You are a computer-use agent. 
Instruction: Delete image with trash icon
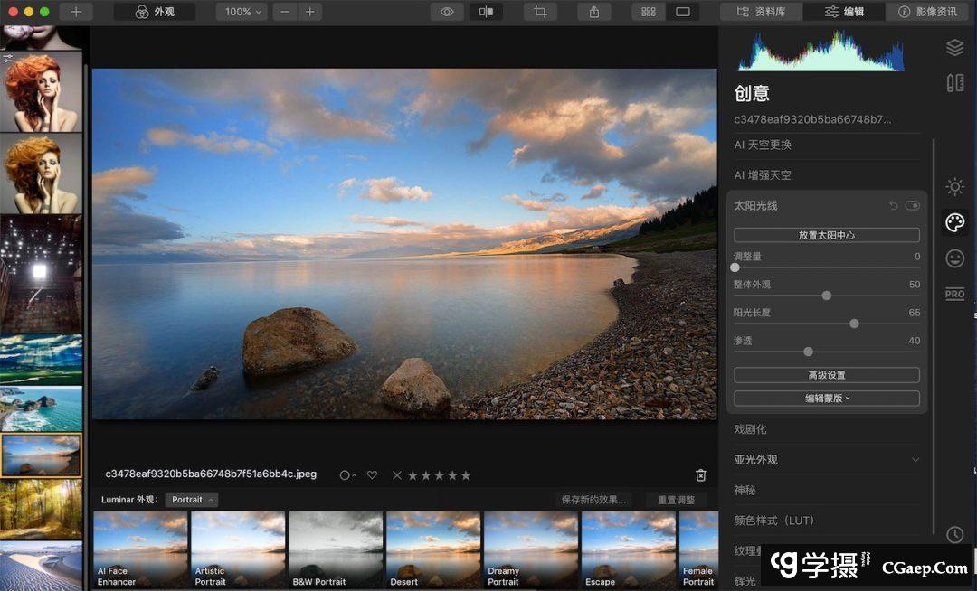[700, 475]
